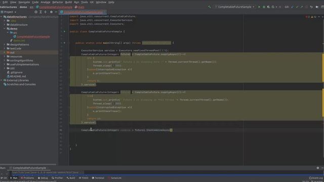Image resolution: width=324 pixels, height=182 pixels.
Task: Collapse the dataStructures root node
Action: [2, 17]
